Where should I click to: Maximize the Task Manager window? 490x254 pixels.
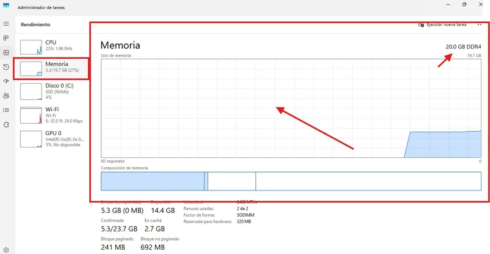coord(464,4)
